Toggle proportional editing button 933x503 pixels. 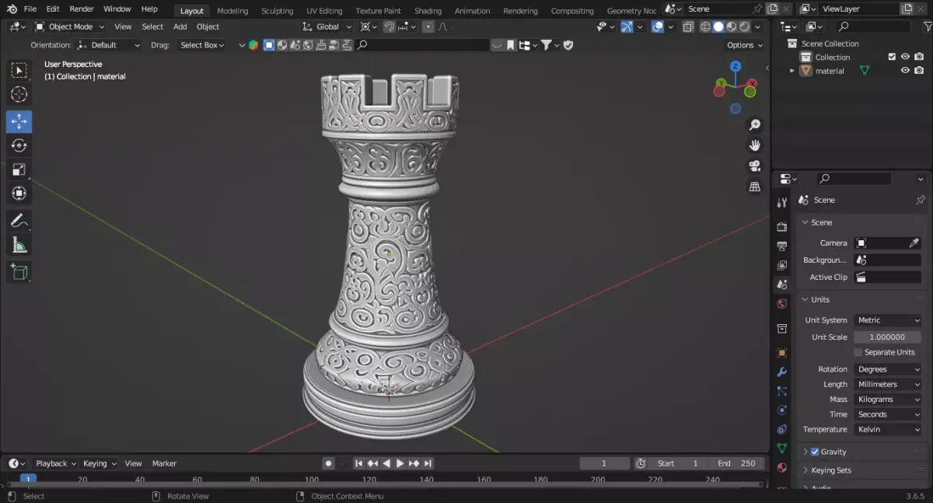tap(428, 26)
